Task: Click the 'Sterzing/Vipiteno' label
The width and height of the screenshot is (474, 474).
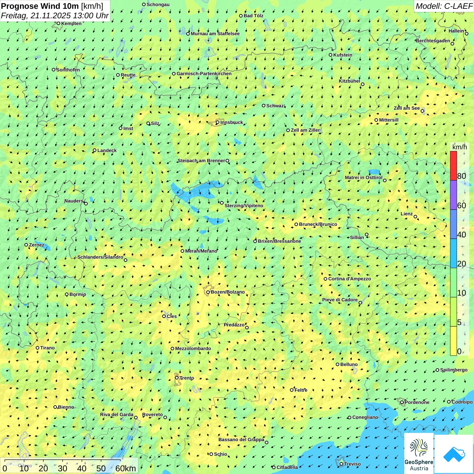Action: coord(244,206)
